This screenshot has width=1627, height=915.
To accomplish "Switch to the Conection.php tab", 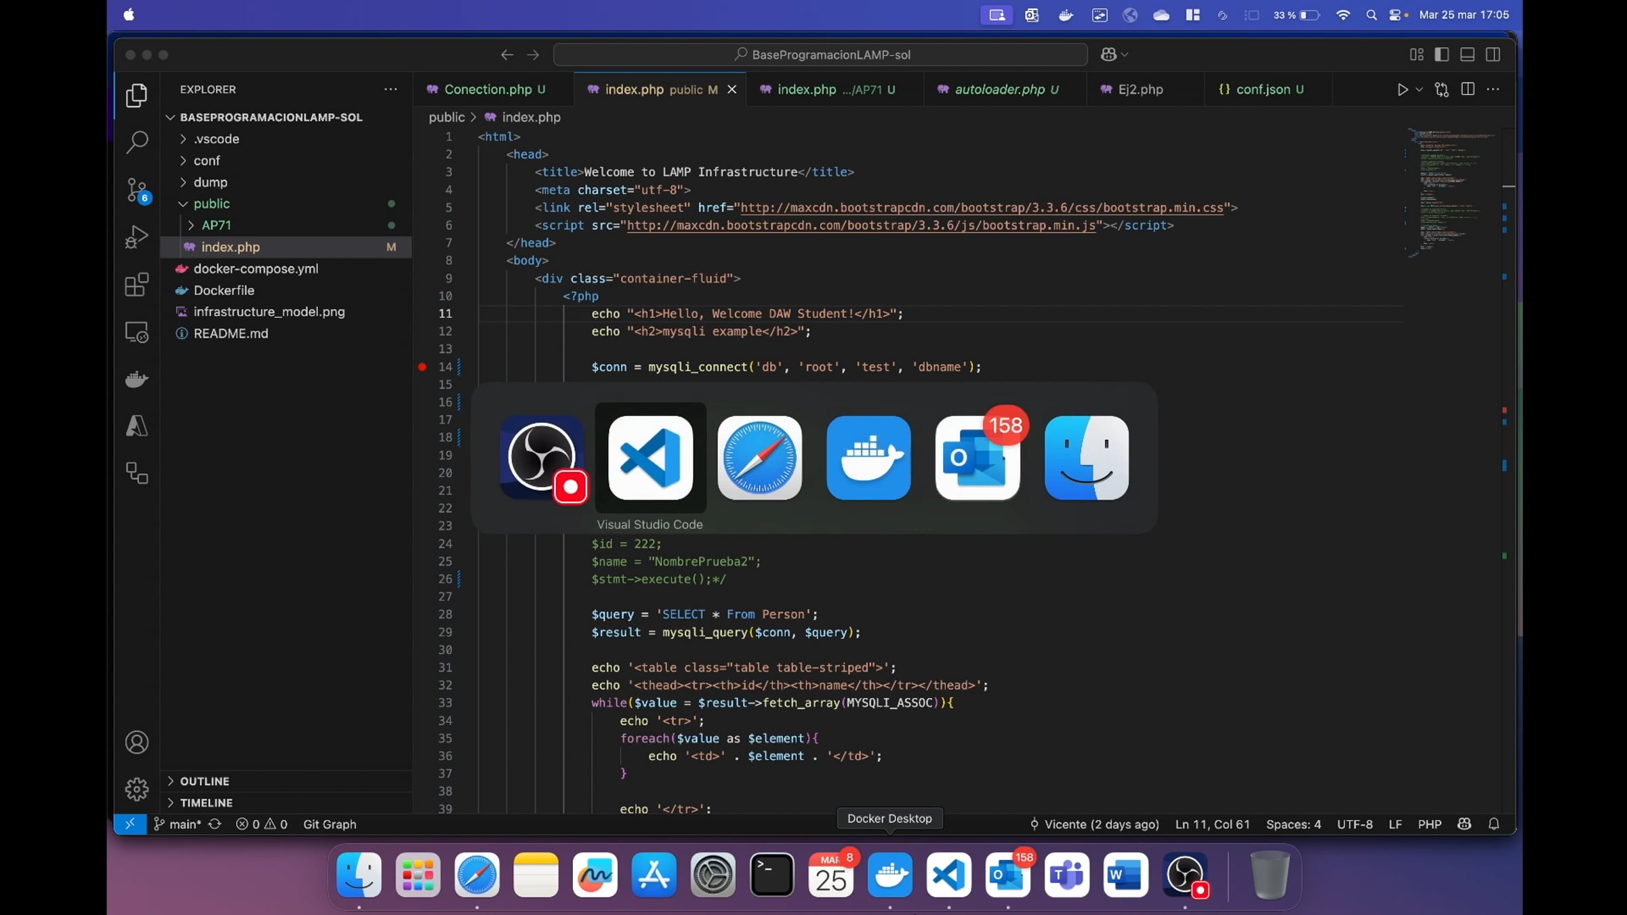I will [486, 89].
